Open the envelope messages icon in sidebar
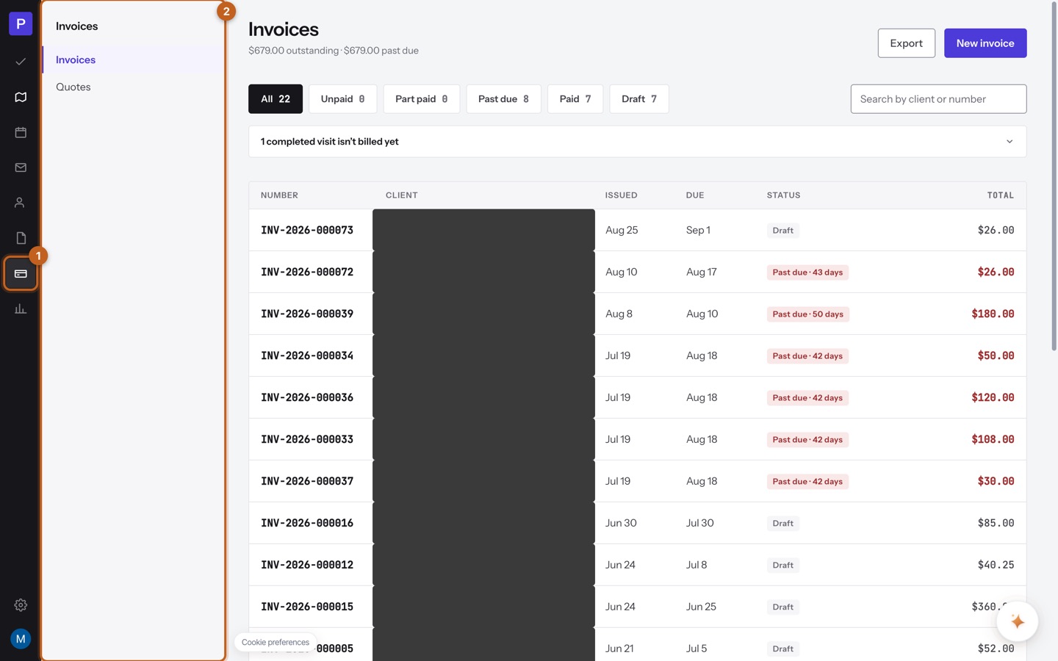 pos(21,167)
